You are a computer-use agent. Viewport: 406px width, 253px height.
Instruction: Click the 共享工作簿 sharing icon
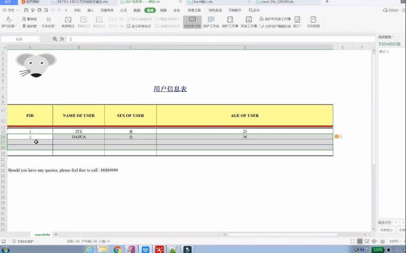[x=249, y=23]
